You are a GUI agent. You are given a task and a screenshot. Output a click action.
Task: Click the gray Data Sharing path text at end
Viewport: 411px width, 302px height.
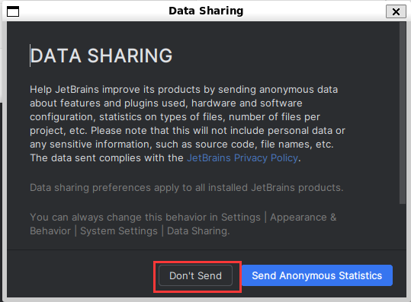pyautogui.click(x=198, y=231)
